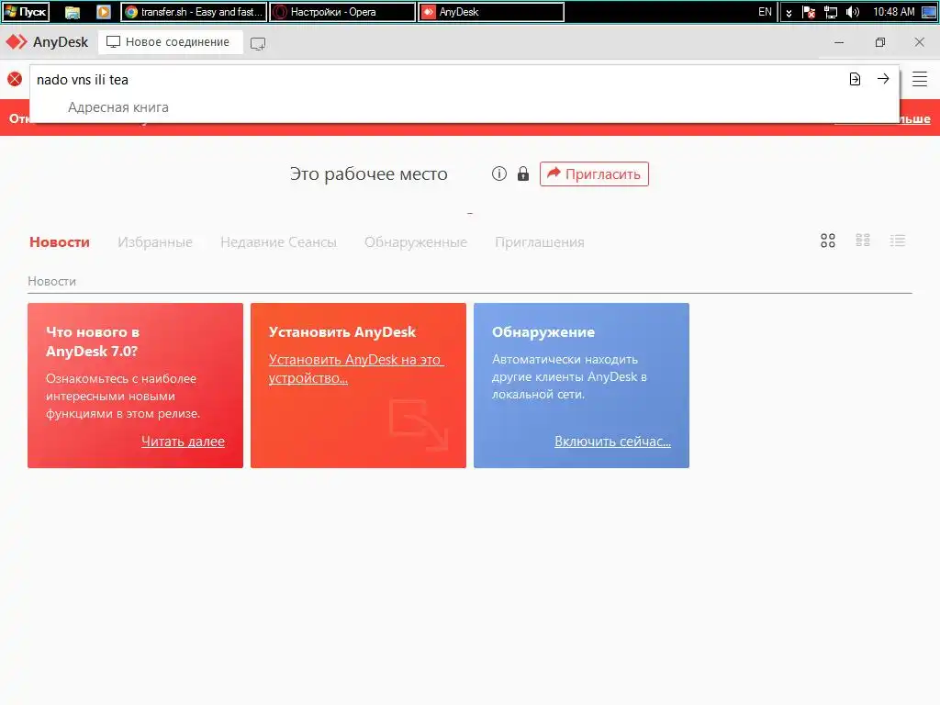
Task: Click the file transfer icon in address bar
Action: click(855, 79)
